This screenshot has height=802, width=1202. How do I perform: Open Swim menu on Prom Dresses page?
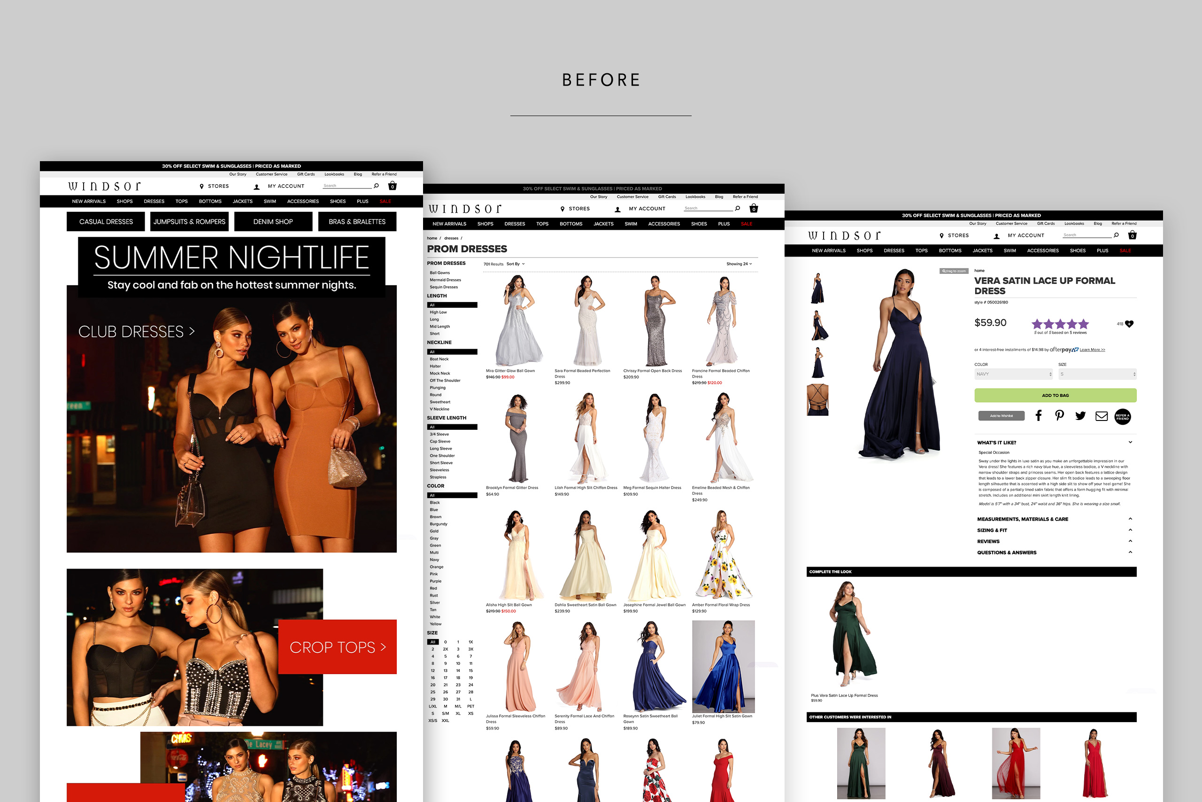pos(631,224)
